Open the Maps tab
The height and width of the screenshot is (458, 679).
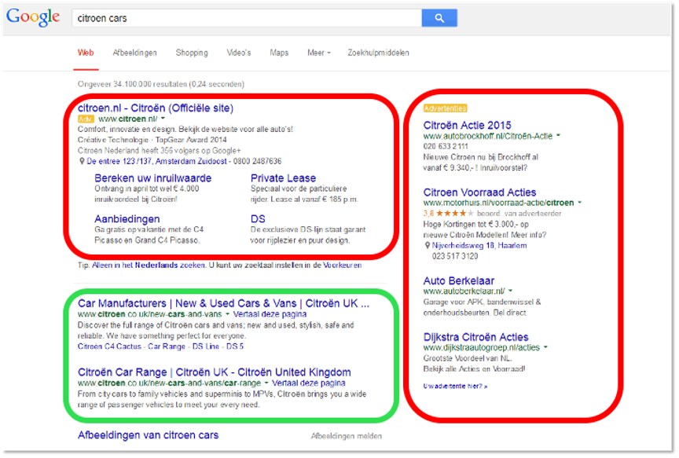click(x=279, y=53)
